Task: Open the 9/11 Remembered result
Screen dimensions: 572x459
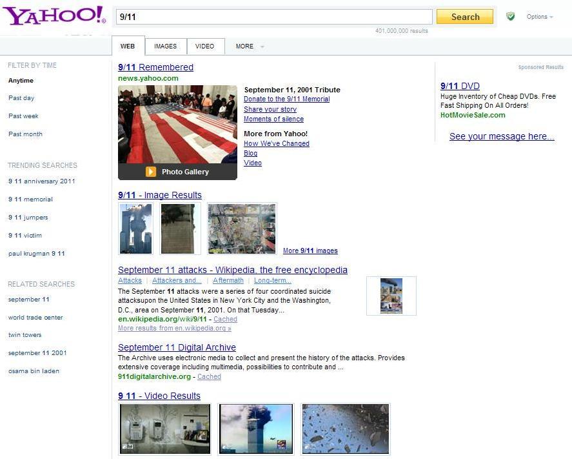Action: pyautogui.click(x=156, y=67)
